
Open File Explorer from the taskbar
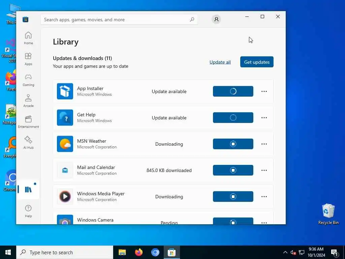(122, 252)
